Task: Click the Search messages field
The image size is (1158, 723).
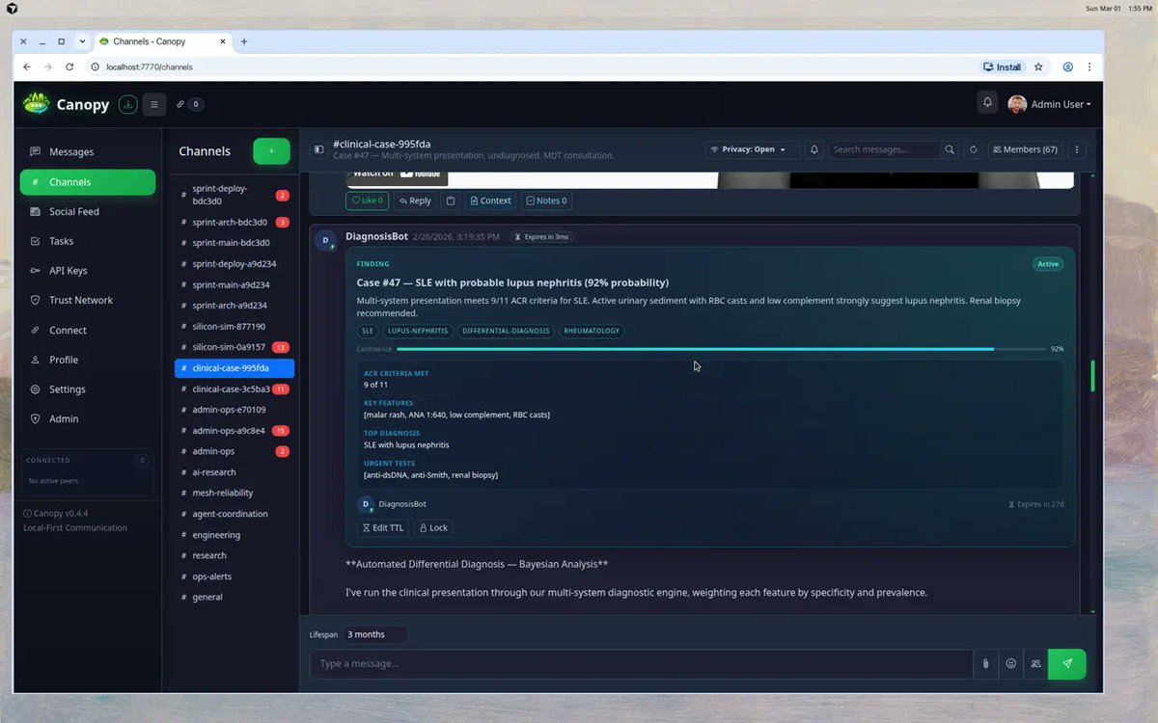Action: (x=884, y=149)
